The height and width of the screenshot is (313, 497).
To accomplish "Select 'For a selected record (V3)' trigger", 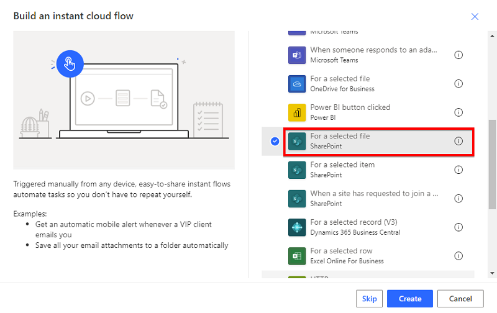I will pos(353,222).
